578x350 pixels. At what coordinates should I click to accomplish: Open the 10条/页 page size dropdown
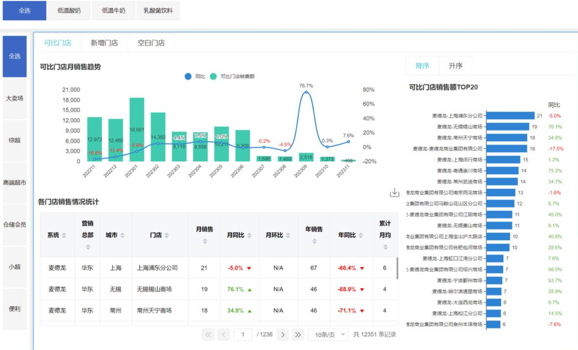328,335
